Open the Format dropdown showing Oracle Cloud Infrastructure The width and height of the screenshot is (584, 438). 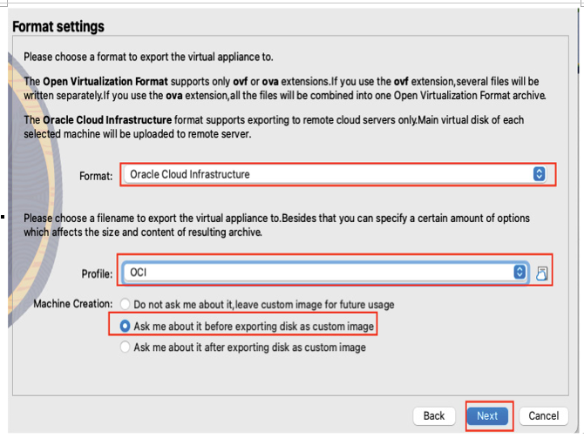tap(336, 174)
